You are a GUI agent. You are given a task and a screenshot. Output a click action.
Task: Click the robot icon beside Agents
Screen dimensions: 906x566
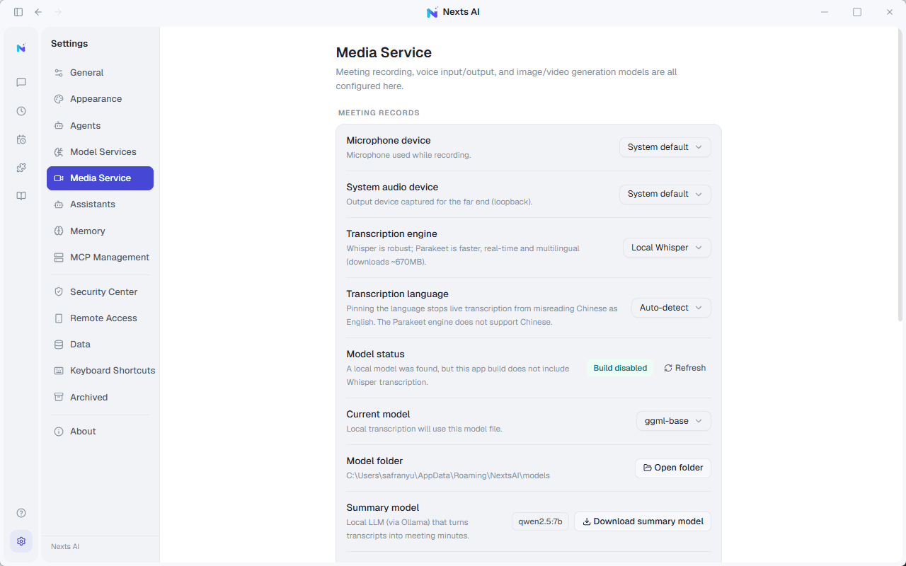[59, 126]
